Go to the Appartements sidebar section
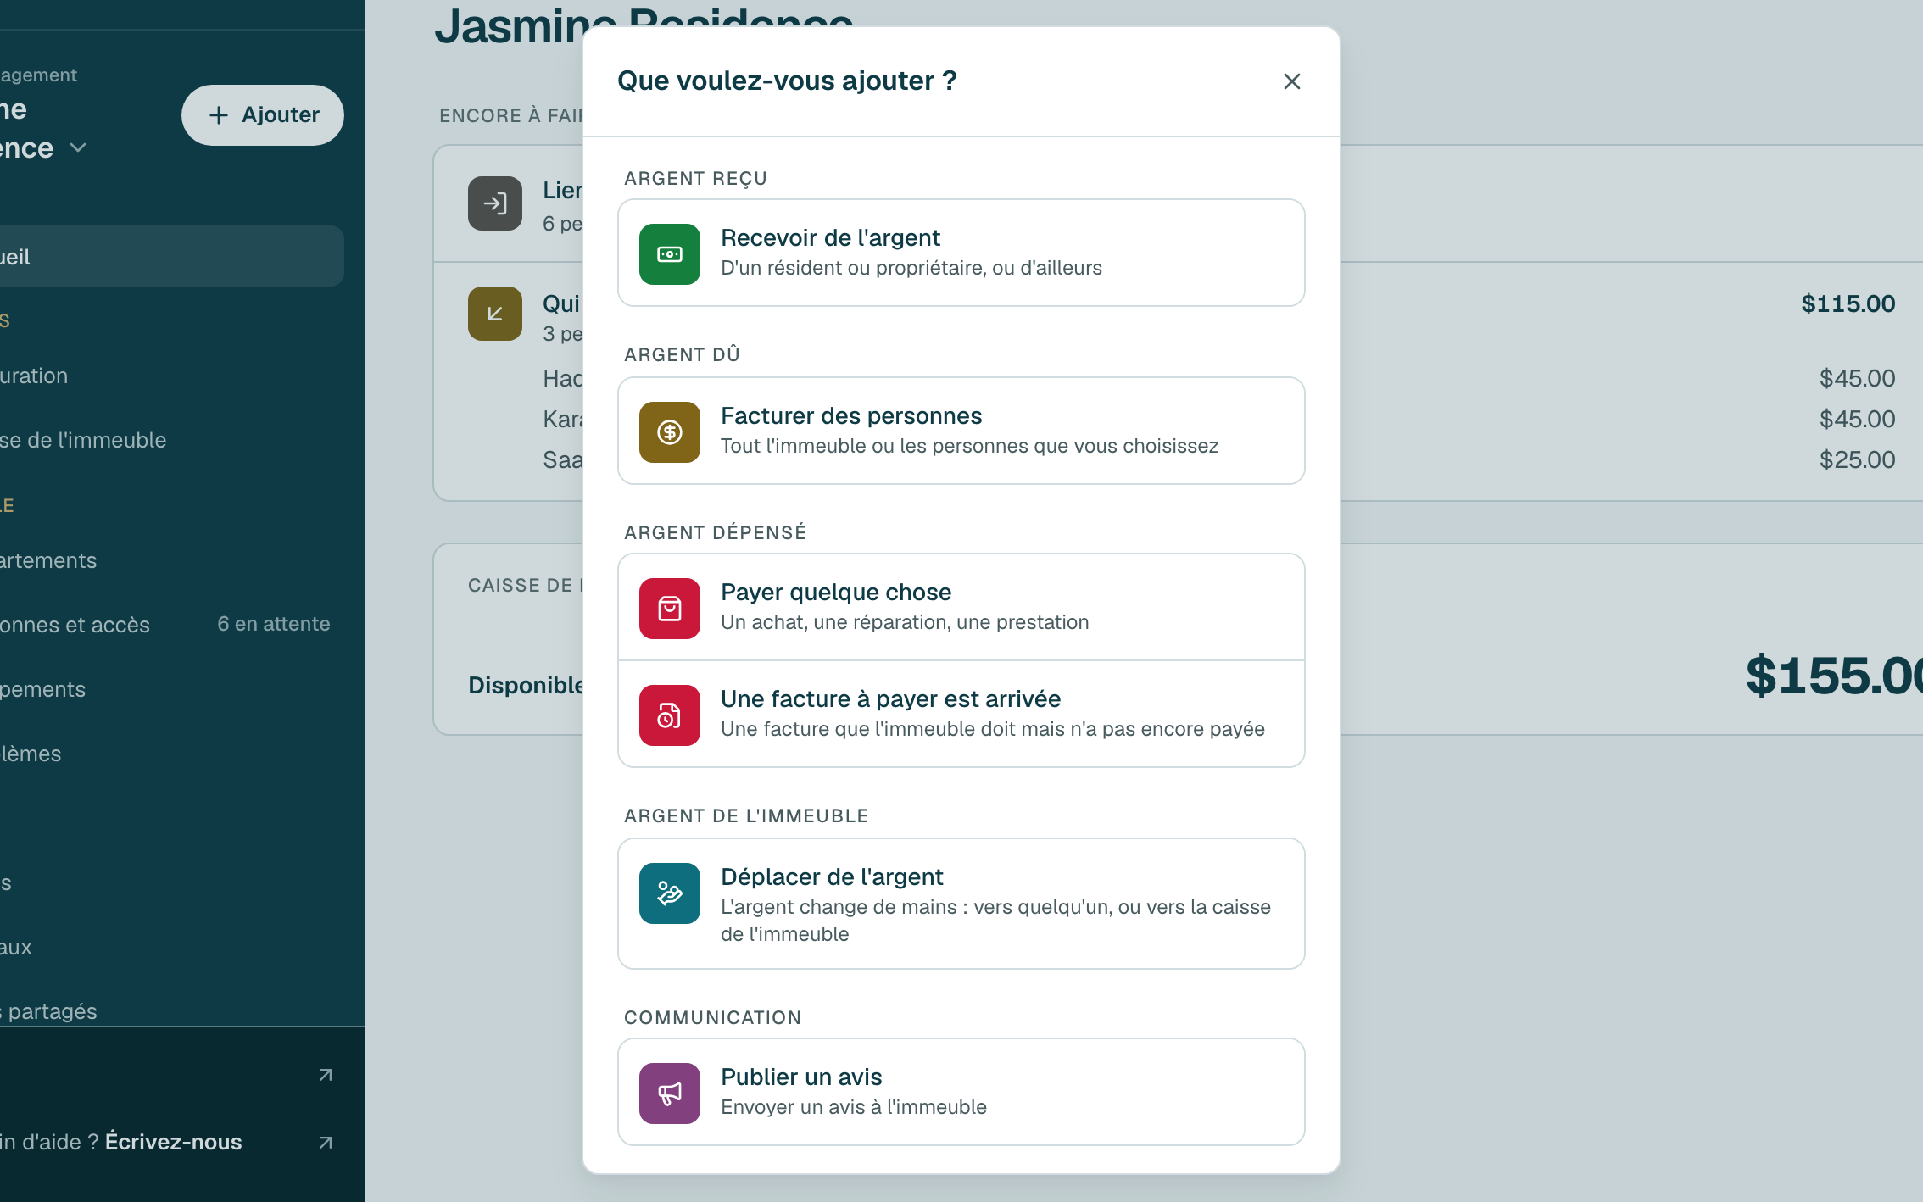1923x1202 pixels. pos(172,560)
